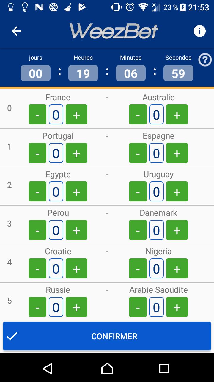Increase France score with plus

click(76, 115)
